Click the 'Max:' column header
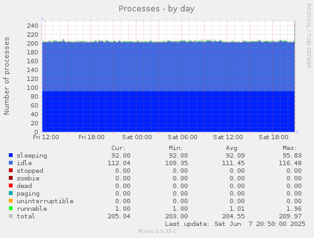The width and height of the screenshot is (314, 238). 289,148
